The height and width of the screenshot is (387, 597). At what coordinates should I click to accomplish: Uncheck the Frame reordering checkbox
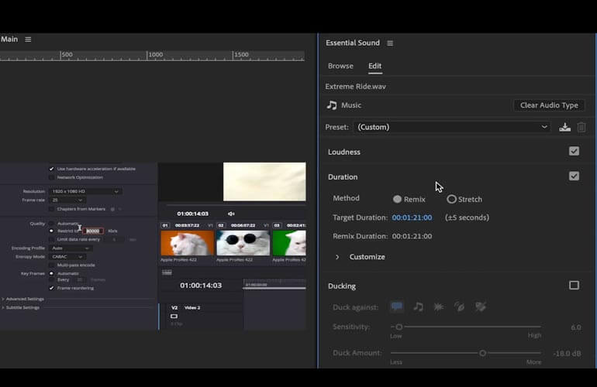(51, 288)
